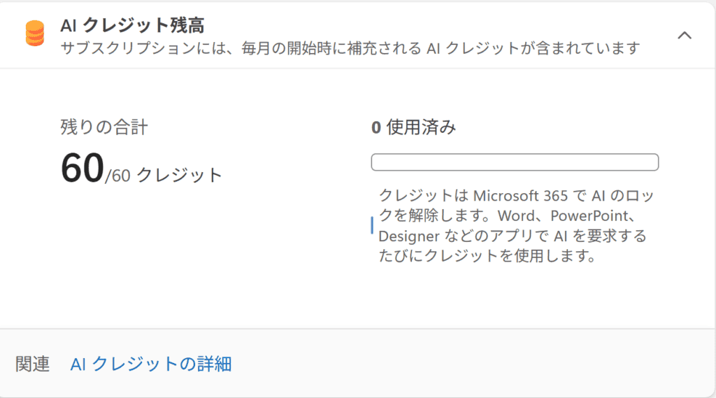The image size is (716, 398).
Task: Collapse the AI クレジット残高 section
Action: click(x=685, y=35)
